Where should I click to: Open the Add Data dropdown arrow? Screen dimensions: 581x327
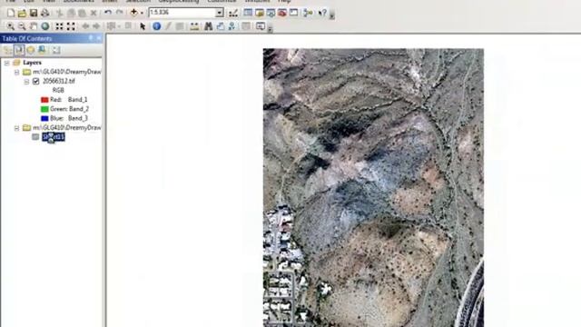(x=142, y=14)
